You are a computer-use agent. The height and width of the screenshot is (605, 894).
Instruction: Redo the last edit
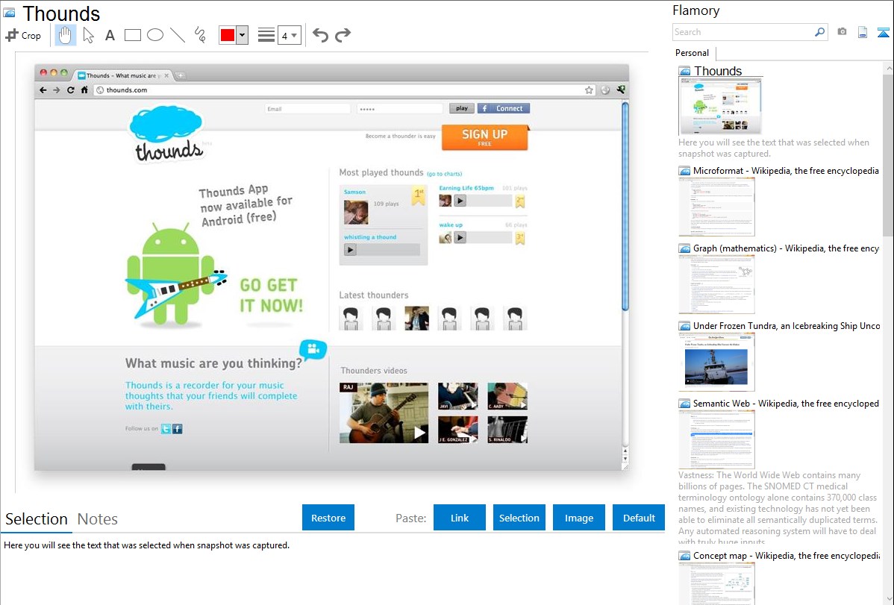(x=343, y=35)
